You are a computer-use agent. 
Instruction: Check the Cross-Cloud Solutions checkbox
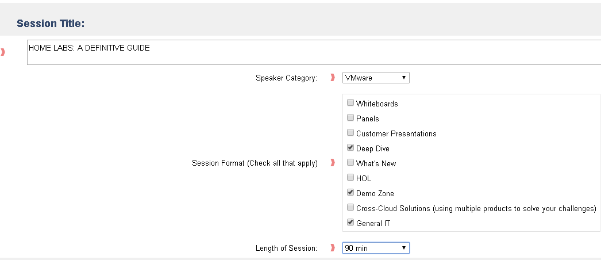pyautogui.click(x=350, y=208)
